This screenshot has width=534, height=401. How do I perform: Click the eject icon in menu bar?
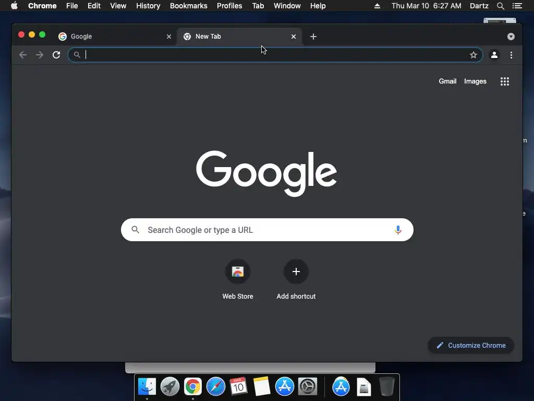(x=377, y=6)
